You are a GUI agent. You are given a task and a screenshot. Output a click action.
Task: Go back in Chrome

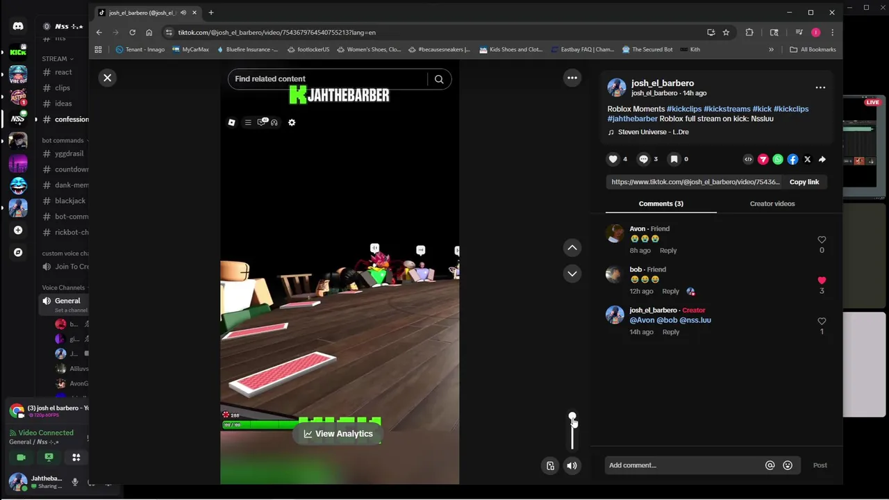pyautogui.click(x=99, y=32)
